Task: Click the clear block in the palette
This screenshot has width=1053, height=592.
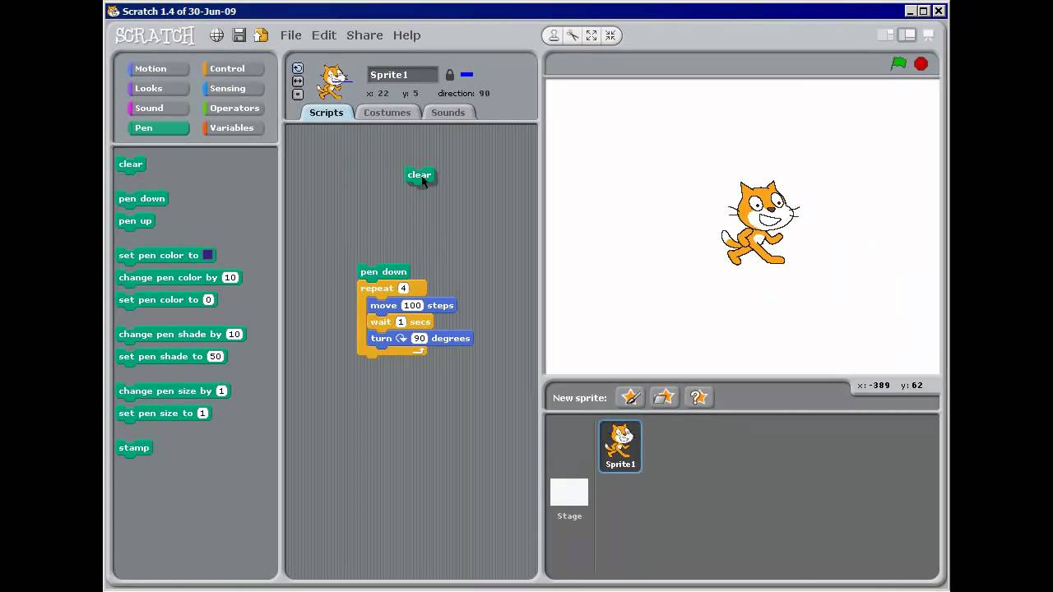Action: point(131,164)
